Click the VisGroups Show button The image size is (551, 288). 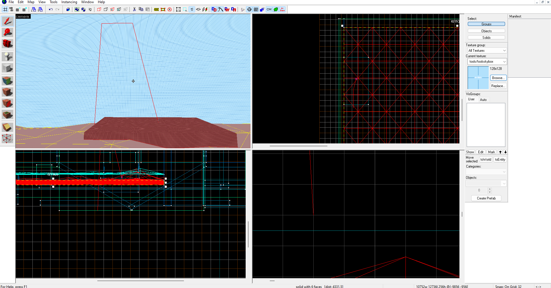470,152
